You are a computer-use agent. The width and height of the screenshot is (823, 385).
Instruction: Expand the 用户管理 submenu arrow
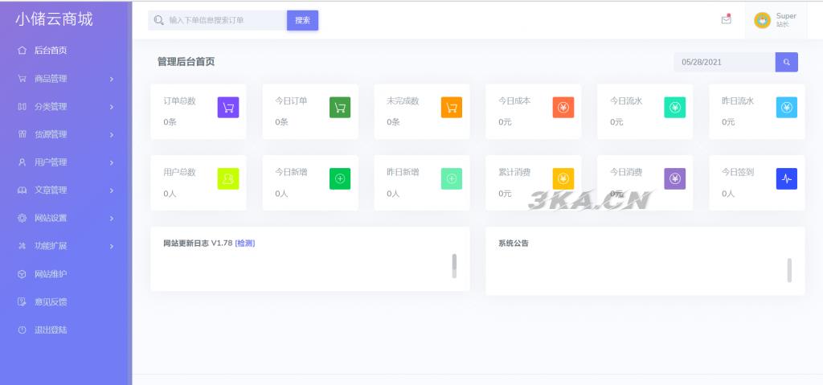111,162
